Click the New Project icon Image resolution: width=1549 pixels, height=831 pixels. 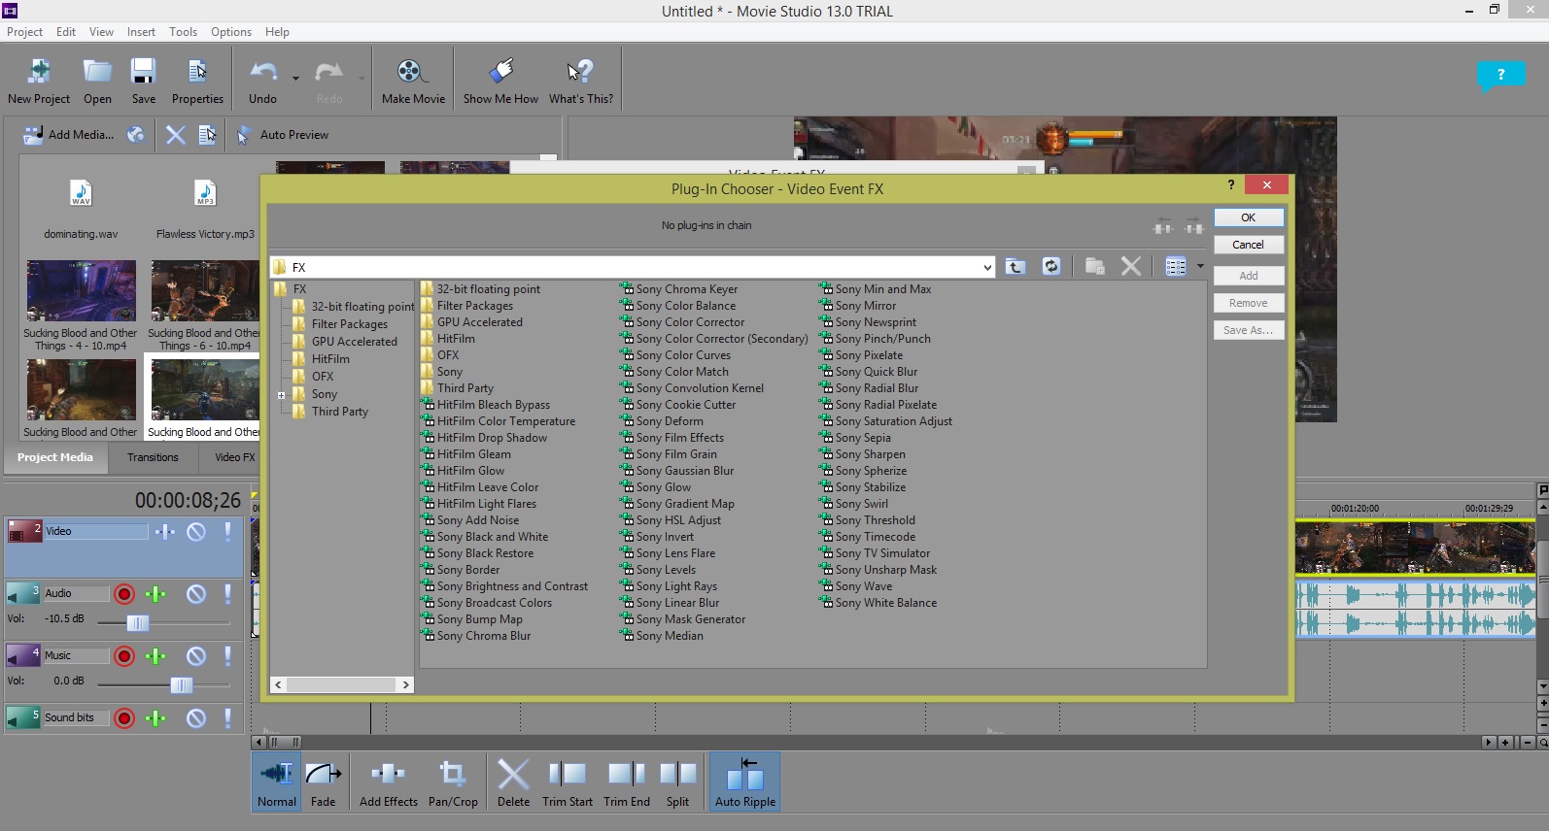[x=39, y=72]
